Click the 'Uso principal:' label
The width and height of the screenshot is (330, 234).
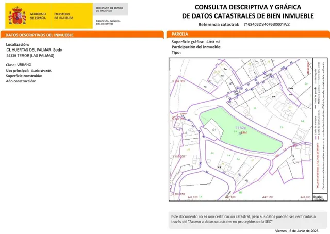pos(17,71)
